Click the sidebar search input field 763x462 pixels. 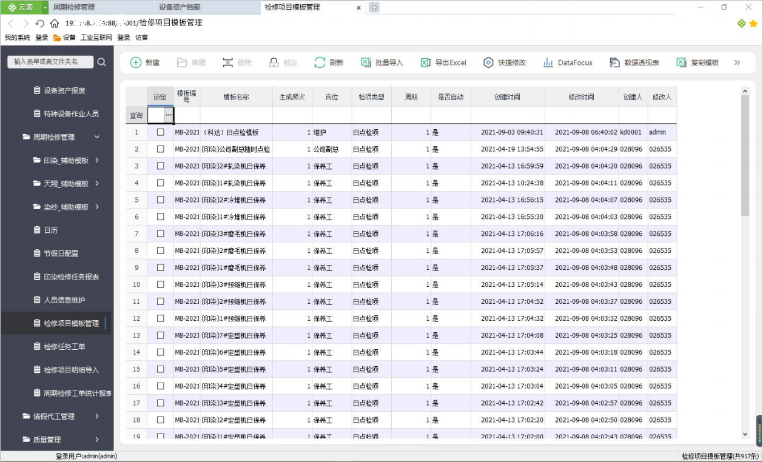coord(50,62)
